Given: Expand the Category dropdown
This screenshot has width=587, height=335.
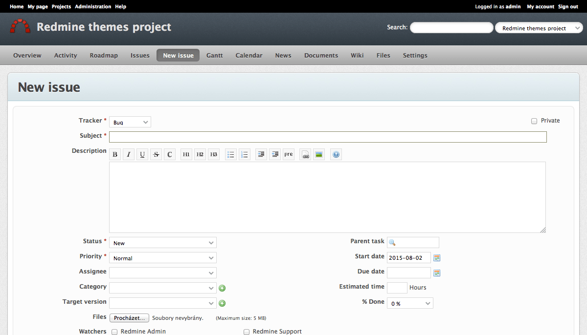Looking at the screenshot, I should point(163,288).
